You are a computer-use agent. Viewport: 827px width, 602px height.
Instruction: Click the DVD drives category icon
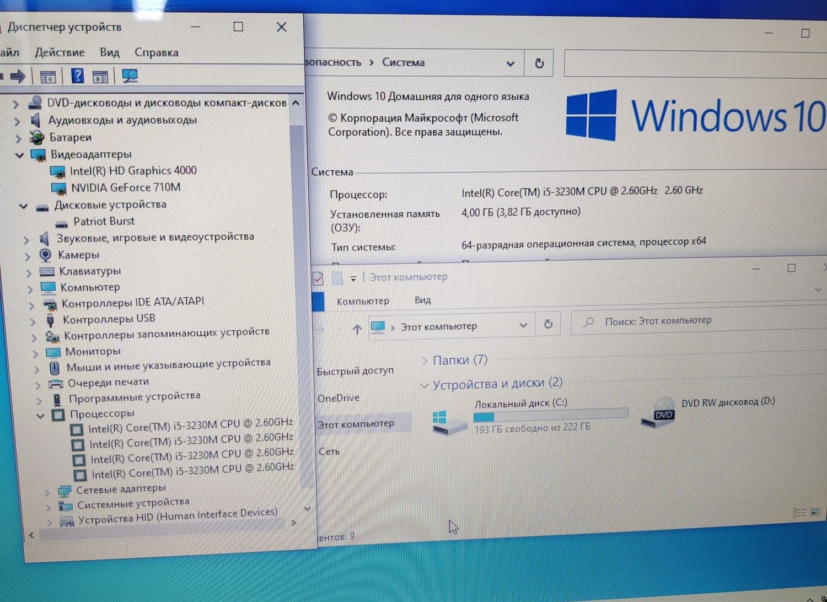click(x=35, y=103)
